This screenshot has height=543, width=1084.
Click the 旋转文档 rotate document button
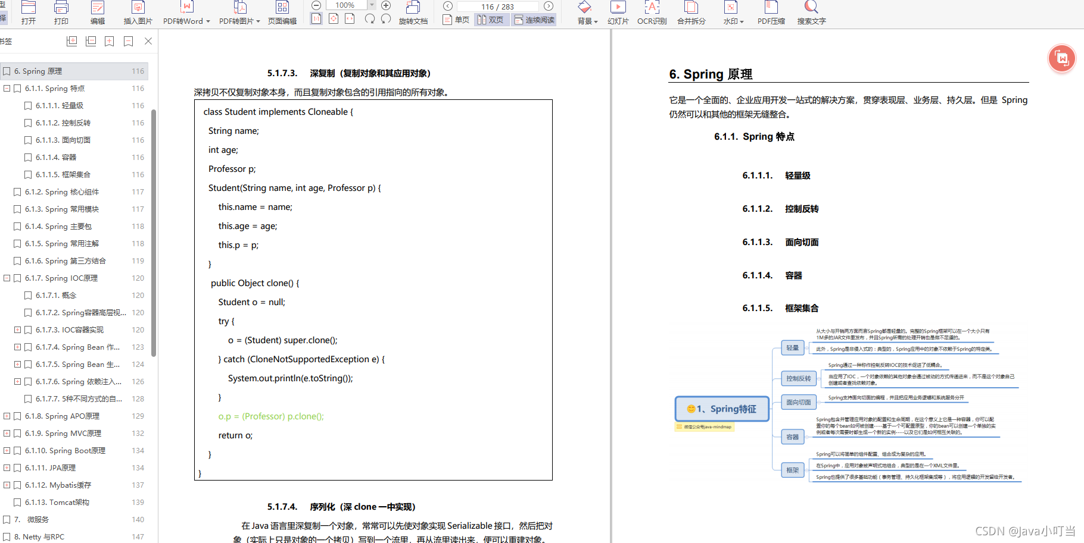point(413,12)
